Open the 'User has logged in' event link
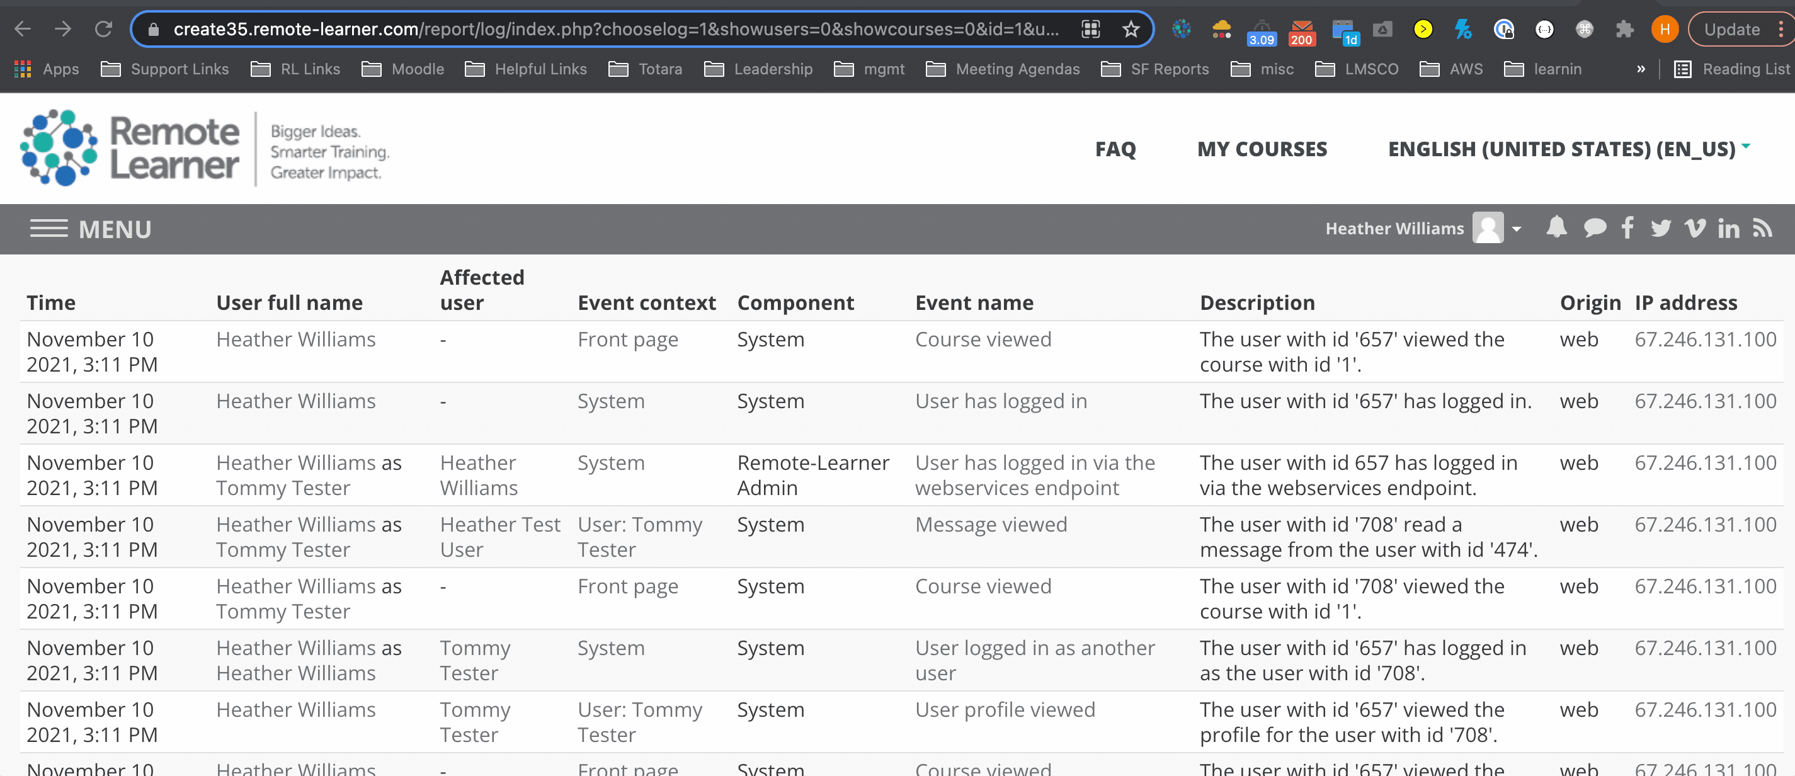The image size is (1795, 776). click(x=1001, y=401)
